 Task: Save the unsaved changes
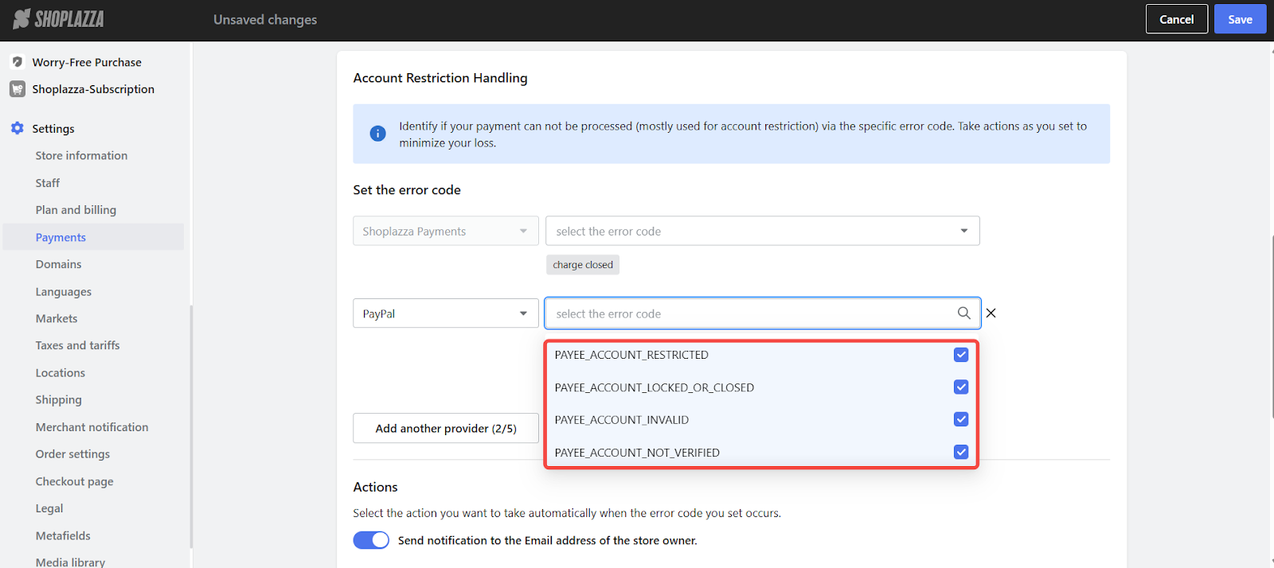coord(1240,19)
